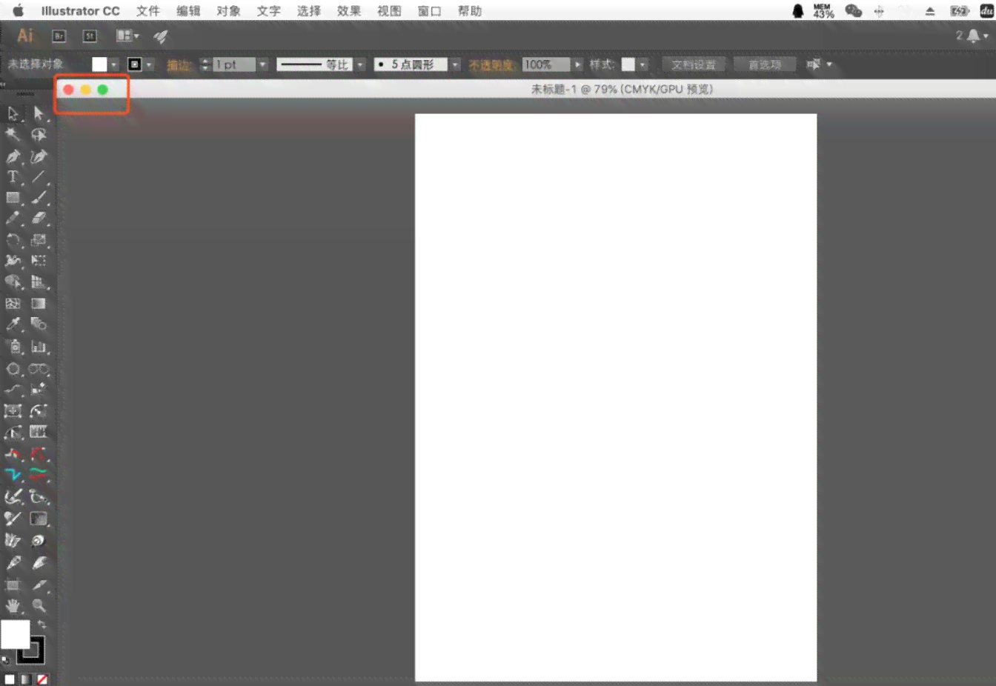Select the Hand tool
996x686 pixels.
(13, 606)
